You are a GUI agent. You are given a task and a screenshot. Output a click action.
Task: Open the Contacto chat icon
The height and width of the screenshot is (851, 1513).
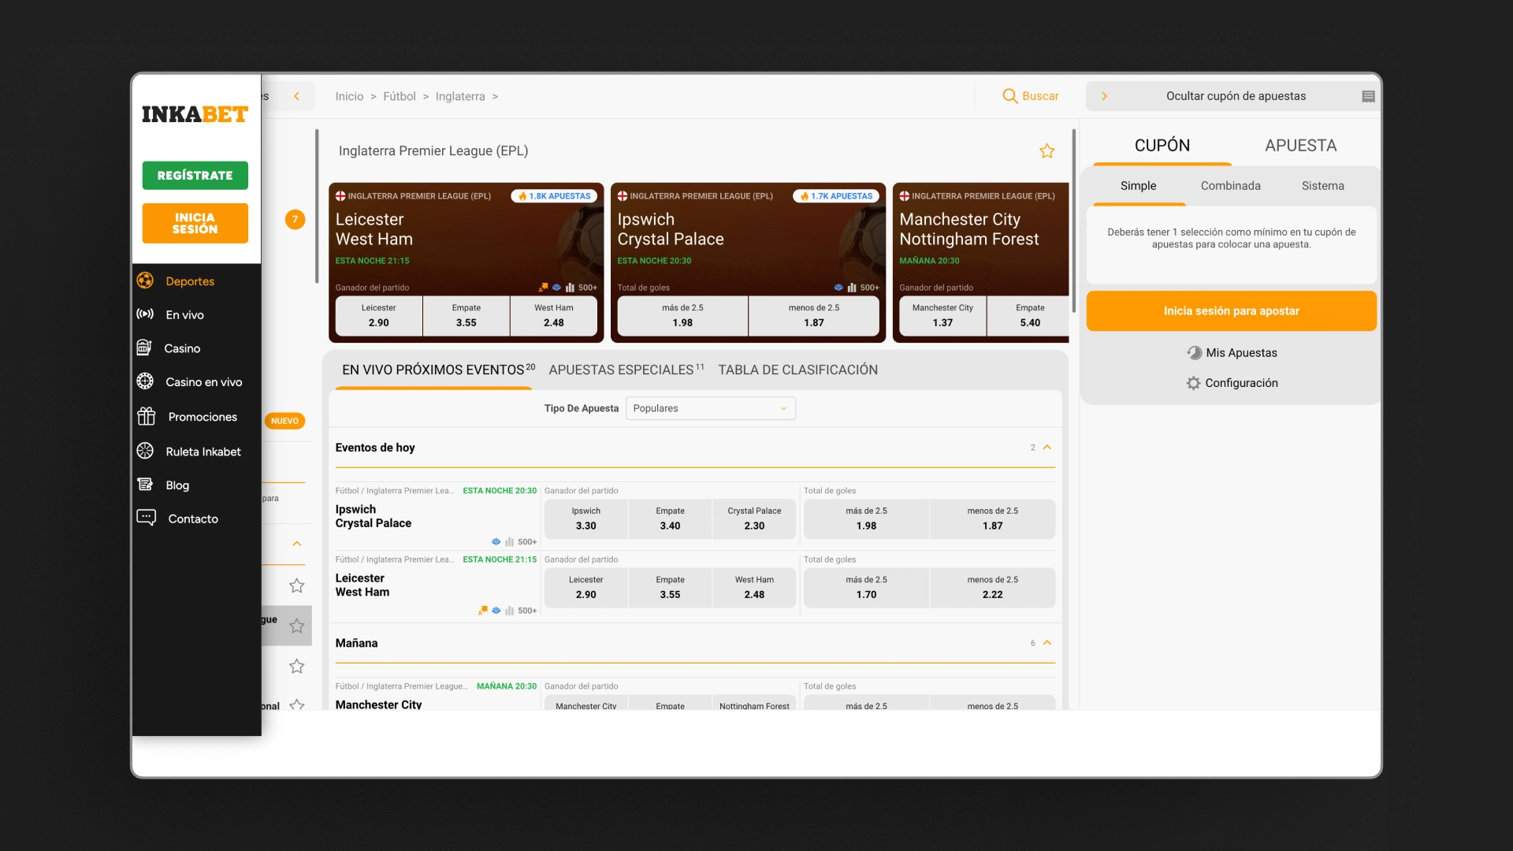click(146, 518)
